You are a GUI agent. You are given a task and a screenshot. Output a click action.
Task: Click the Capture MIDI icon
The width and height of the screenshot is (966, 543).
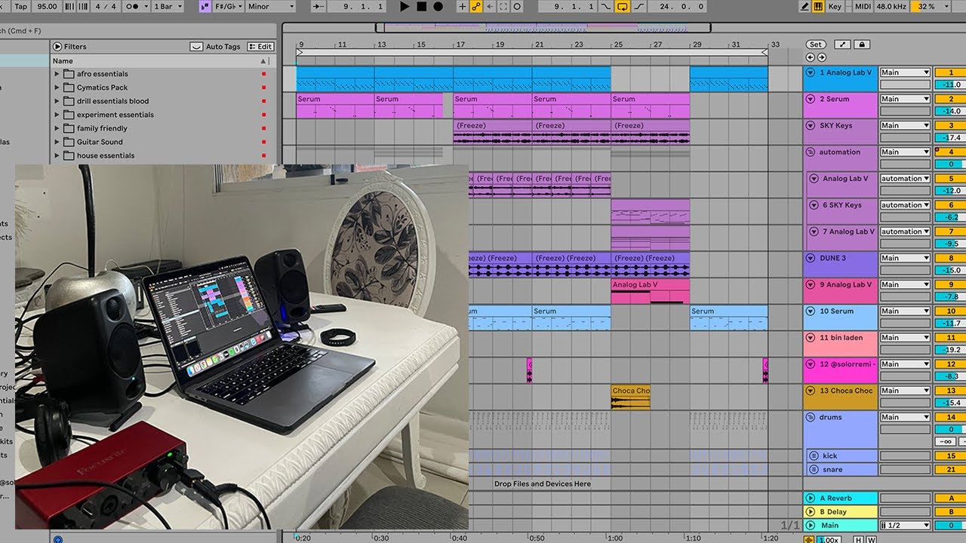503,6
